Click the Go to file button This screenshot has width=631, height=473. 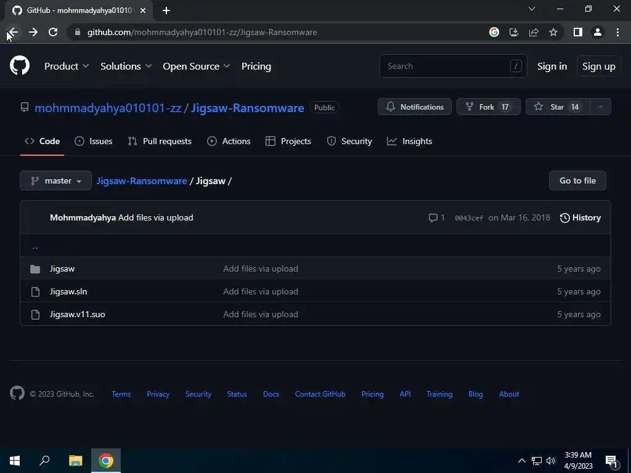coord(577,180)
